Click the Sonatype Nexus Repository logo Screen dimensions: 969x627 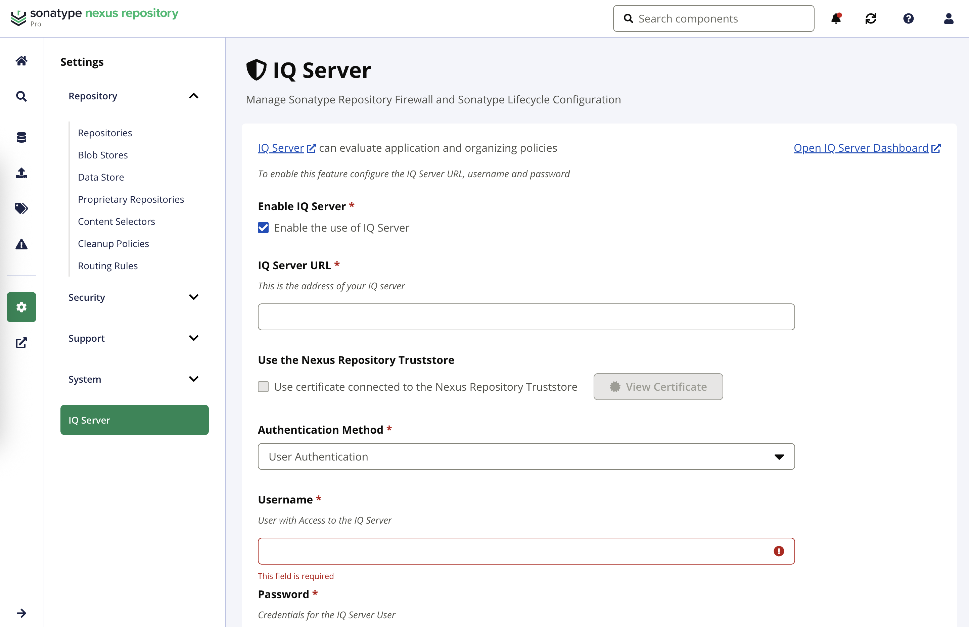[94, 17]
